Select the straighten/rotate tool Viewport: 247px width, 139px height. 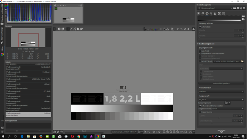82,29
